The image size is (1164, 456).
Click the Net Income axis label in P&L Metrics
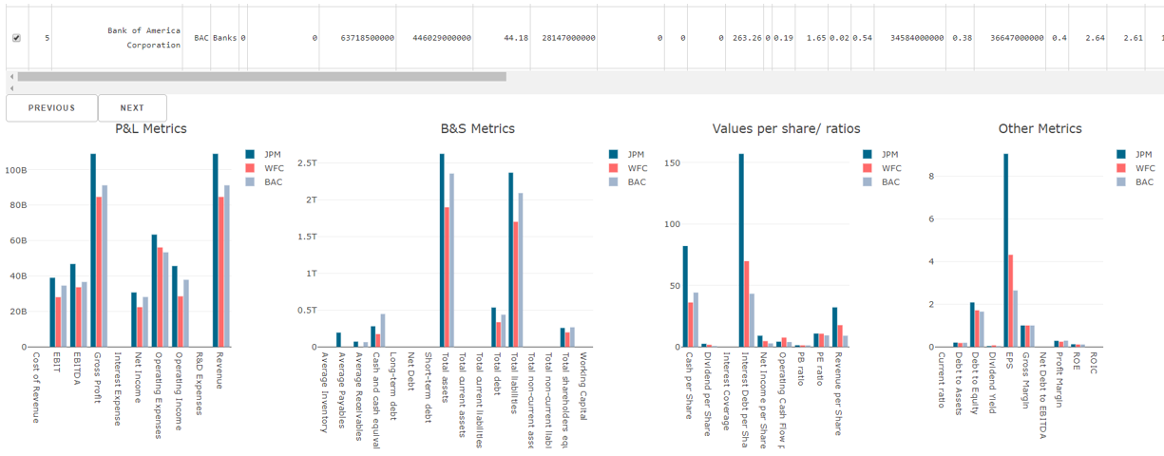pos(137,376)
